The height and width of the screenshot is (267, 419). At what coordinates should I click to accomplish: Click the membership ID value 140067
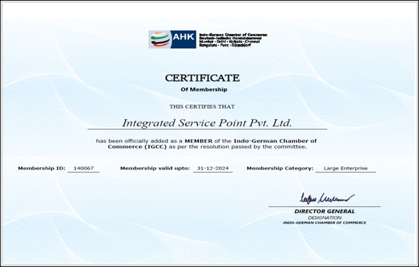pyautogui.click(x=84, y=168)
